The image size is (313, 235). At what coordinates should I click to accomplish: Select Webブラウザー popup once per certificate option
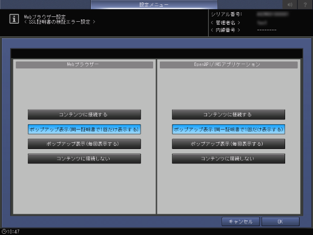coord(84,129)
